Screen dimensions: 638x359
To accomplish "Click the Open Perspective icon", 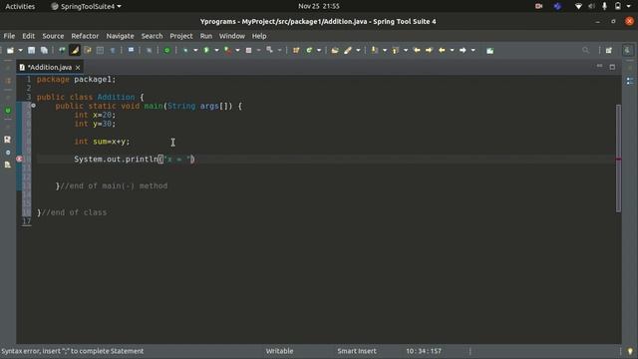I will click(609, 50).
